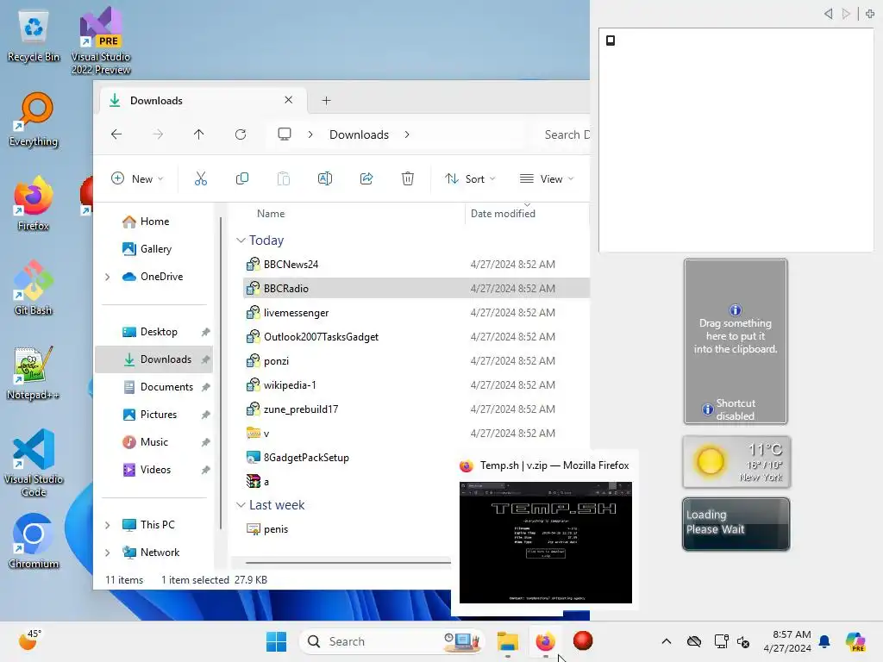Open Documents in navigation pane

154,387
